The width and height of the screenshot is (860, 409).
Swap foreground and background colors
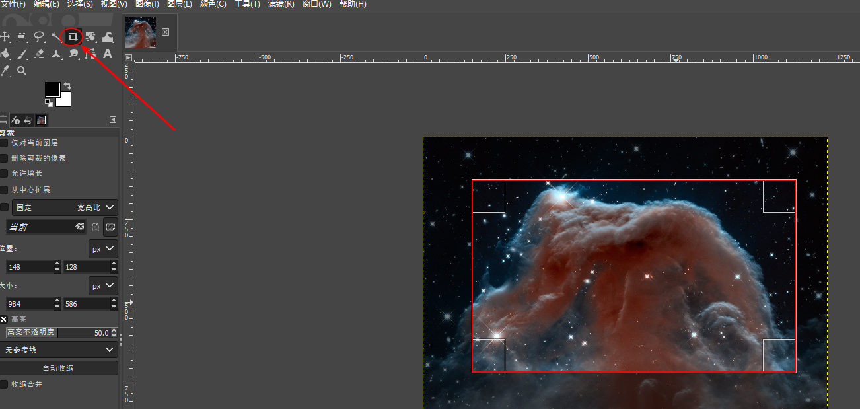[67, 86]
